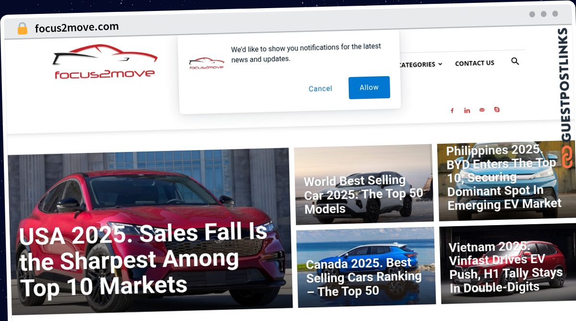Click the email envelope icon
The image size is (576, 321).
pos(482,110)
